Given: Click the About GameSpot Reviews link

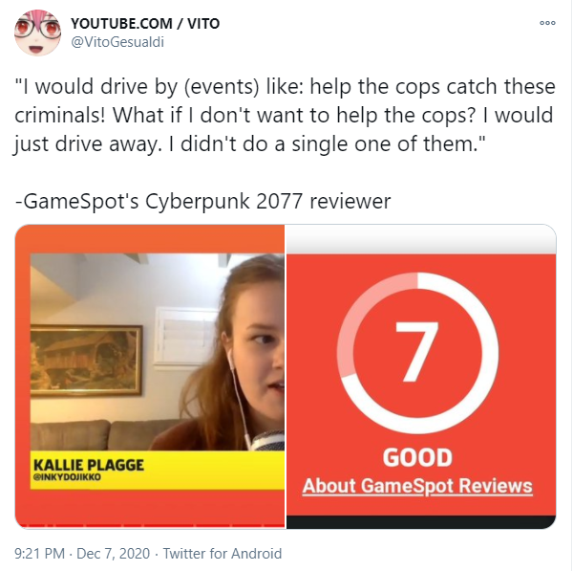Looking at the screenshot, I should point(417,486).
